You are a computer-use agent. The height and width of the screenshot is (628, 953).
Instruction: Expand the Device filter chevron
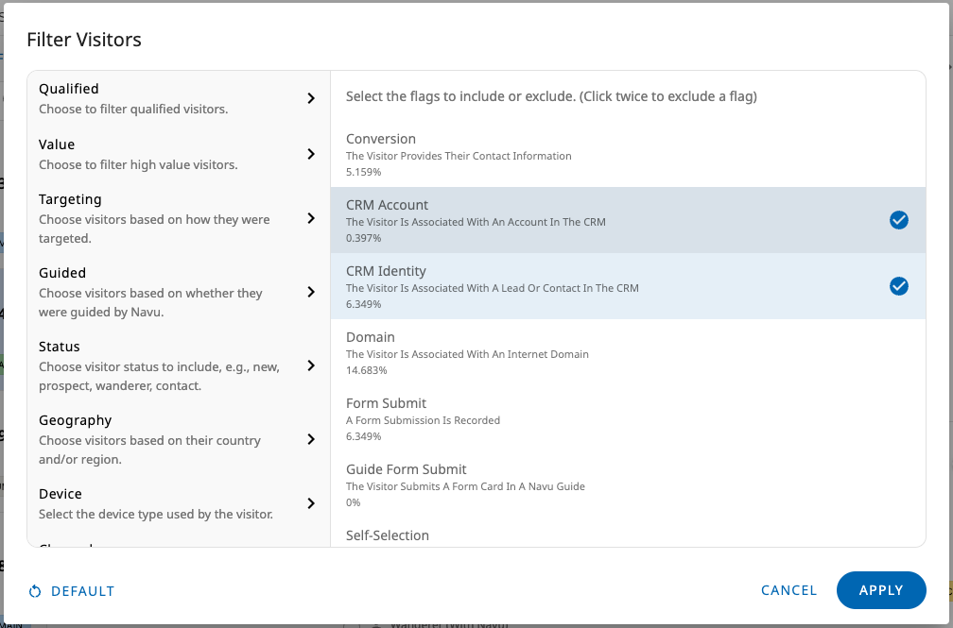pos(311,503)
